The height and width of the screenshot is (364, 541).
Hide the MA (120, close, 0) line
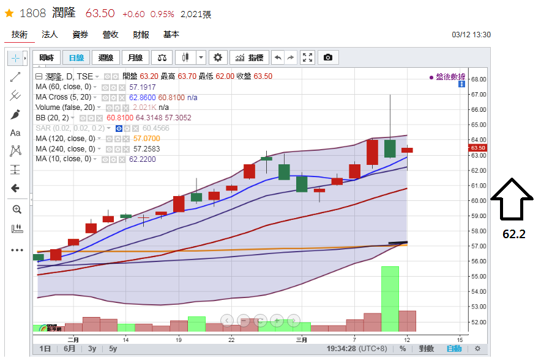point(109,139)
